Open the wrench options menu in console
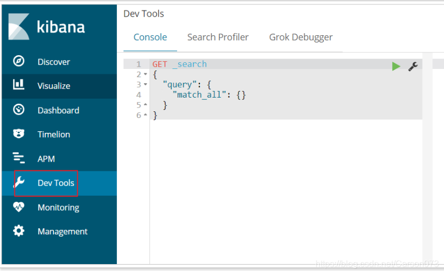The height and width of the screenshot is (274, 444). click(x=413, y=67)
